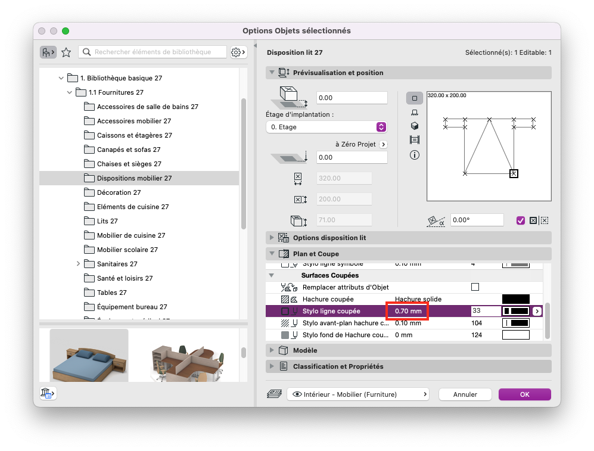Open the à Zéro Projet reference menu

383,144
